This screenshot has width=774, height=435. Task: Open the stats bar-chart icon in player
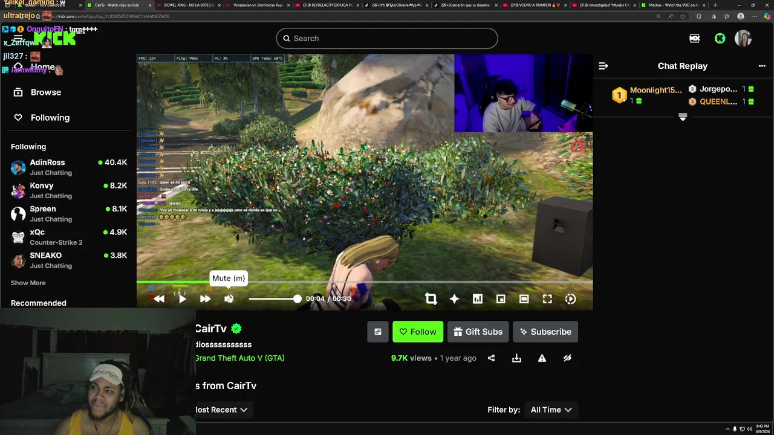477,298
